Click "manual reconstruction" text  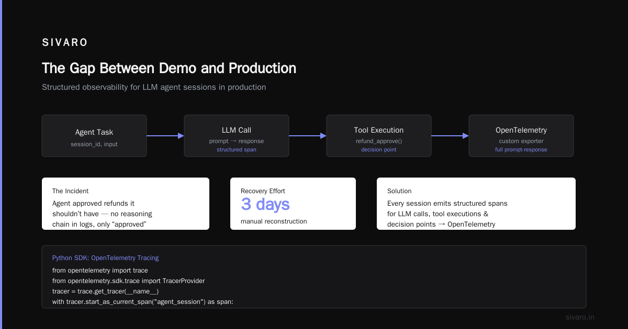point(274,221)
